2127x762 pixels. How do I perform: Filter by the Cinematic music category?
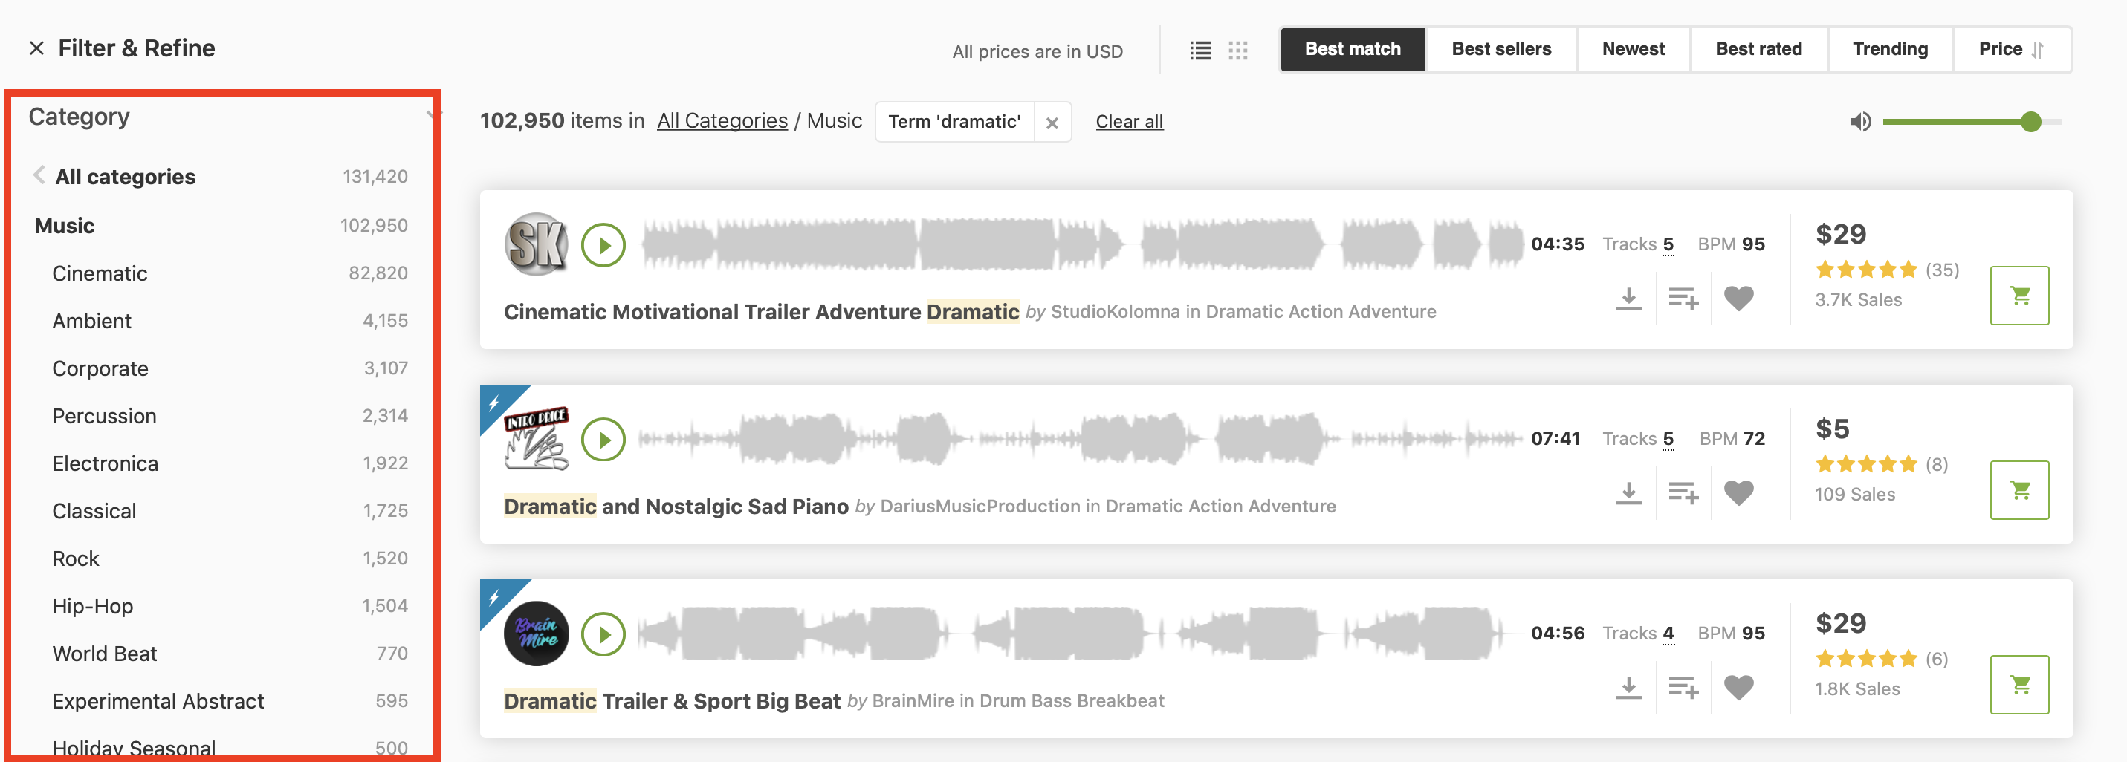pyautogui.click(x=100, y=273)
